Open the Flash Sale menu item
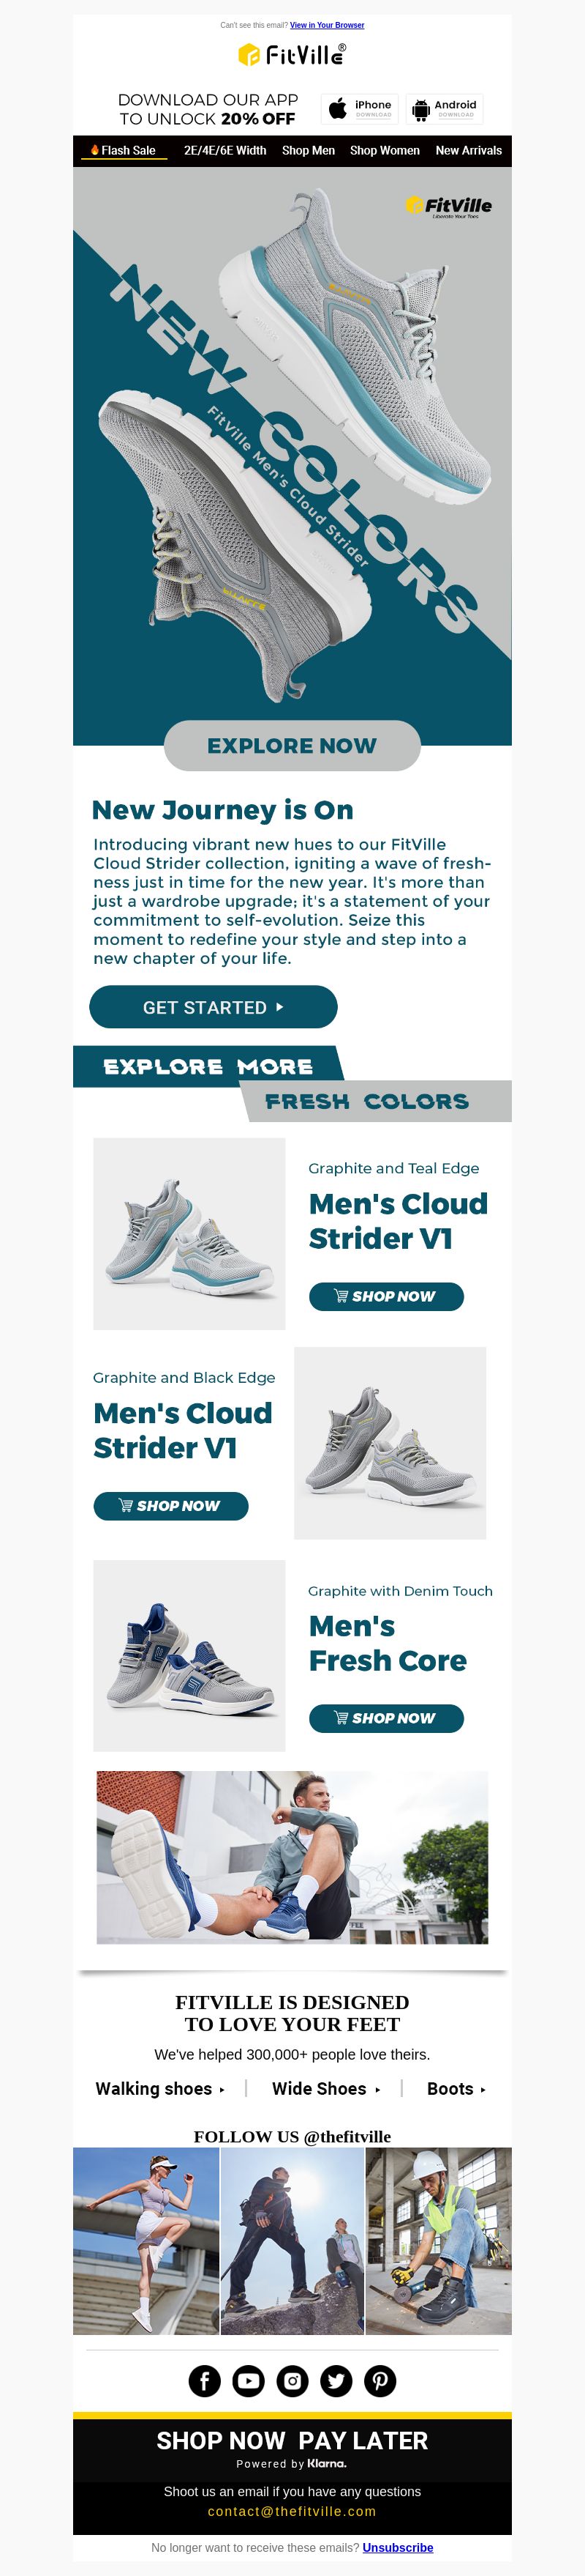The image size is (585, 2576). (x=123, y=150)
